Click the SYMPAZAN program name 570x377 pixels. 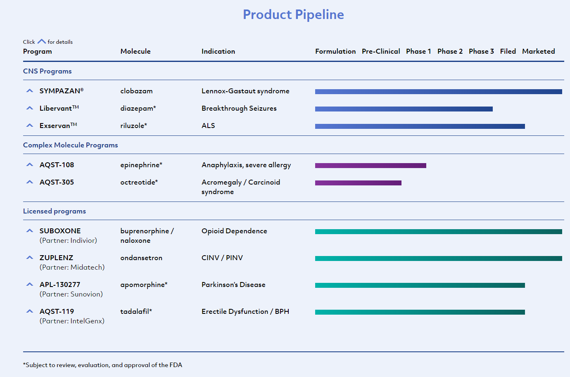coord(62,91)
